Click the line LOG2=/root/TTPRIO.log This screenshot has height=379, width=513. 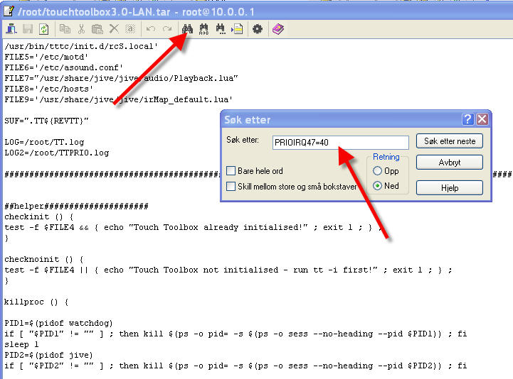point(57,153)
